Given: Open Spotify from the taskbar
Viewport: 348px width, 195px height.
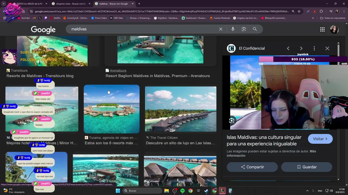Looking at the screenshot, I should (x=182, y=191).
